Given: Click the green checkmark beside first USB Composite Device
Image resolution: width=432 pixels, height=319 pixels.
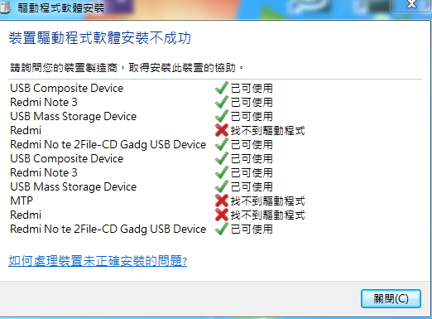Looking at the screenshot, I should point(222,88).
